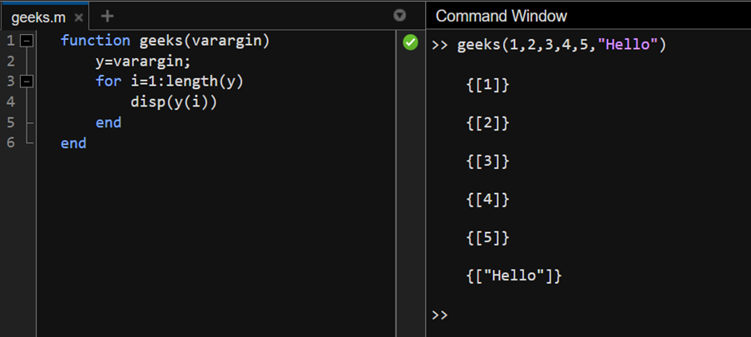
Task: Open the editor tab actions dropdown arrow
Action: click(400, 16)
